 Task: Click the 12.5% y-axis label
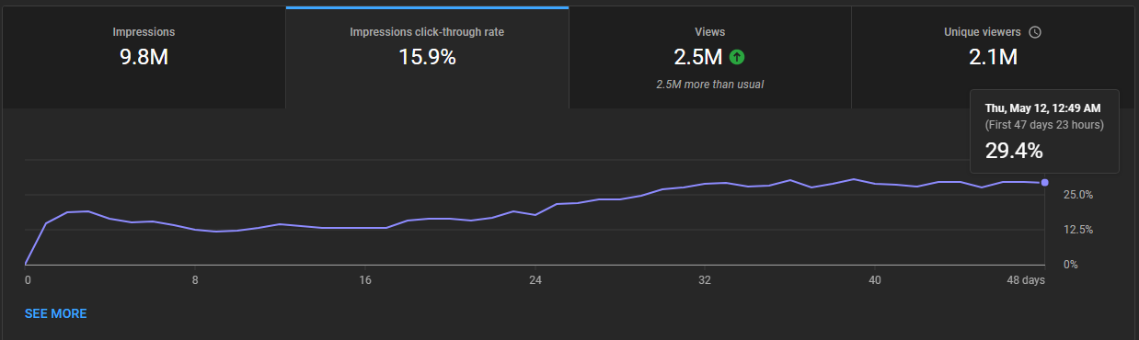1077,230
